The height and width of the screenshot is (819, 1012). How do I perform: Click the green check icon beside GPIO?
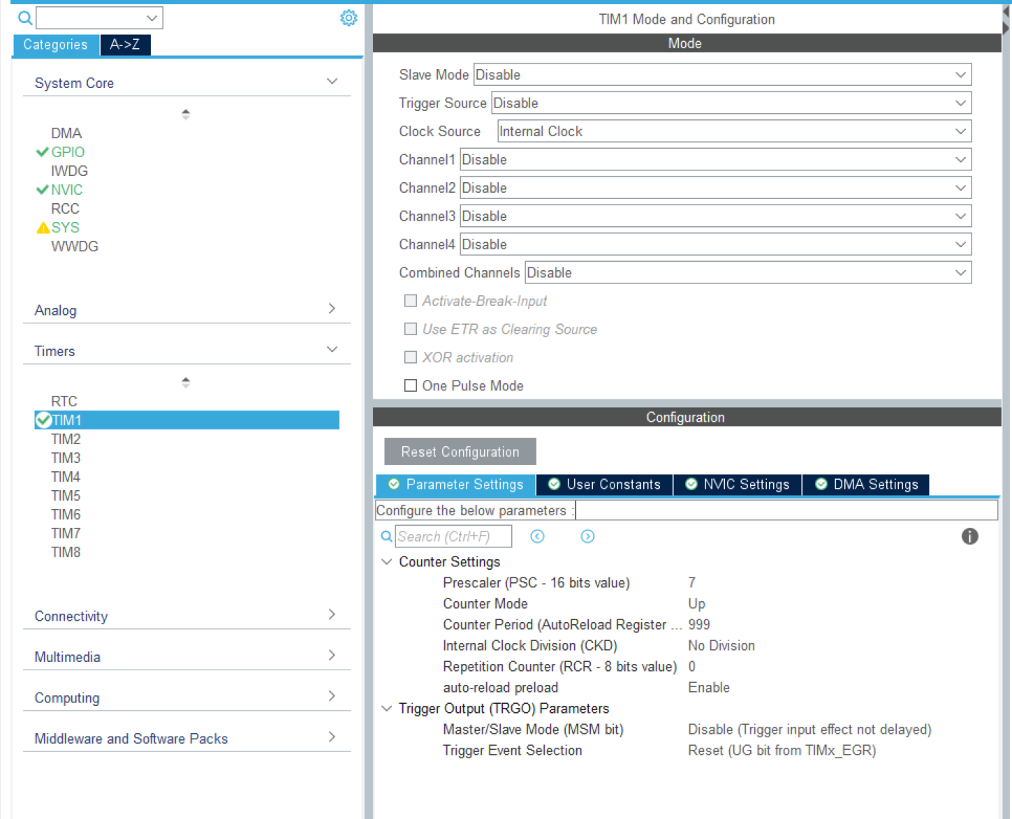42,152
